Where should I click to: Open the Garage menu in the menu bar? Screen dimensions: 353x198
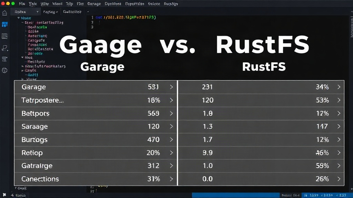tap(94, 3)
